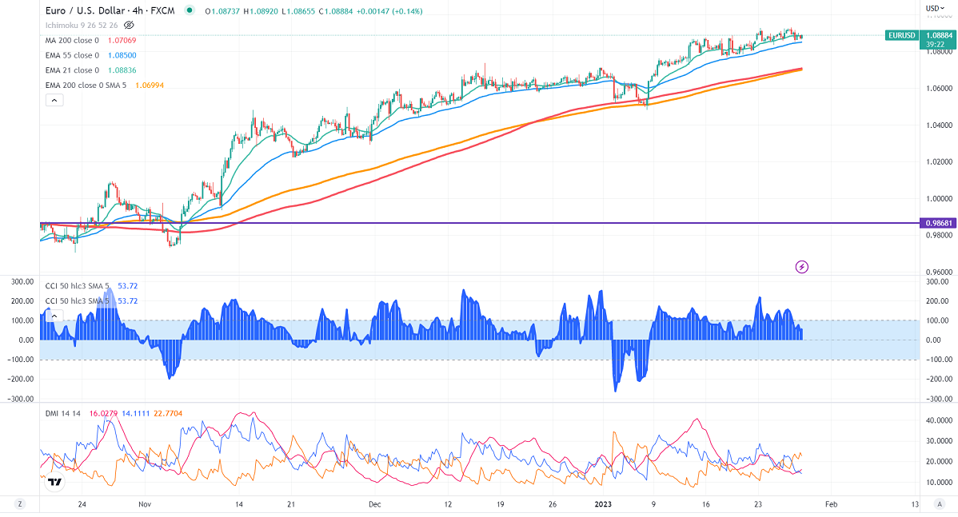
Task: Select the EMA 21 close indicator legend
Action: (72, 70)
